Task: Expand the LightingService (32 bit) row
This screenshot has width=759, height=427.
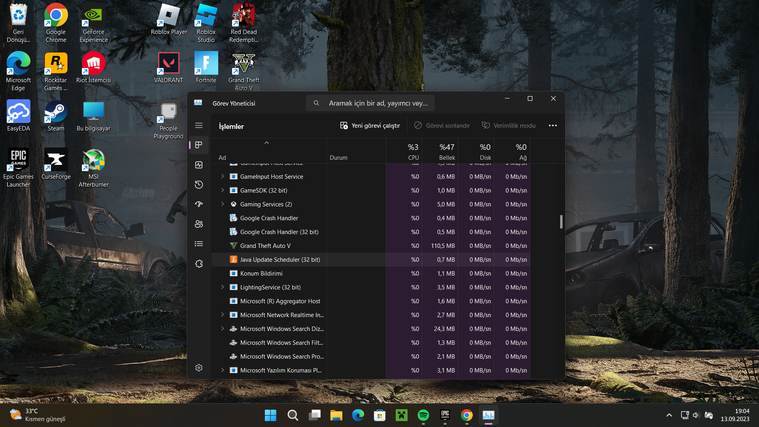Action: [223, 287]
